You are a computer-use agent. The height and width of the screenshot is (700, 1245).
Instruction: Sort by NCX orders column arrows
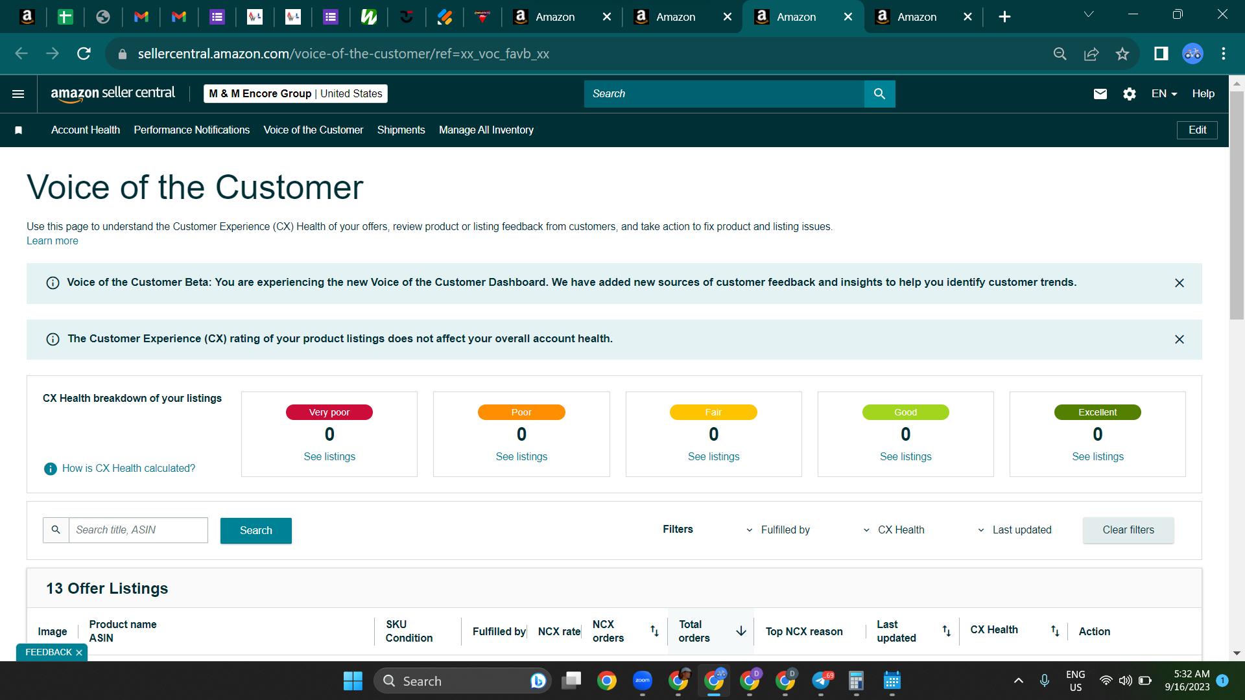[x=654, y=631]
